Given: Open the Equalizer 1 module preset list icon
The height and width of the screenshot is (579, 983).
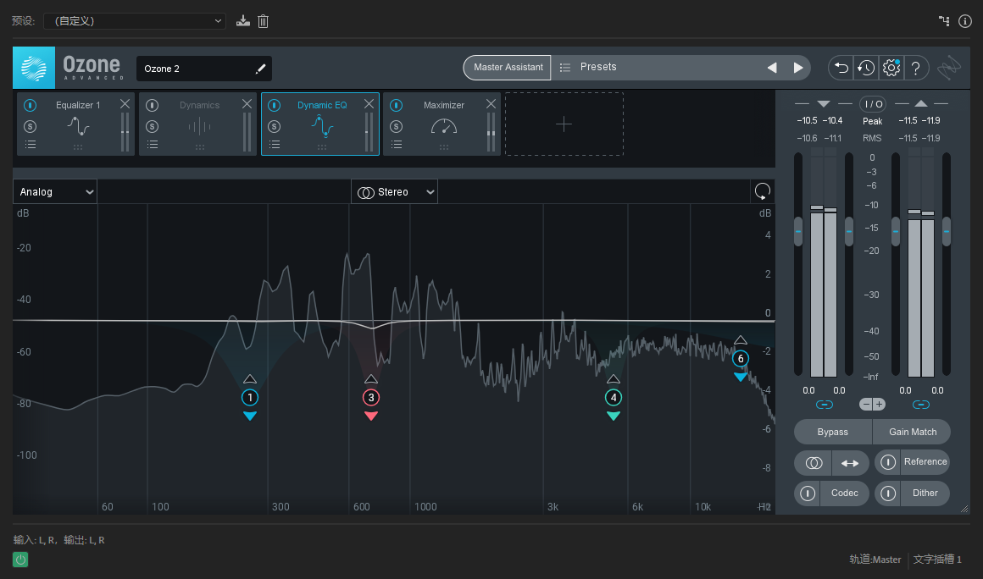Looking at the screenshot, I should 31,145.
